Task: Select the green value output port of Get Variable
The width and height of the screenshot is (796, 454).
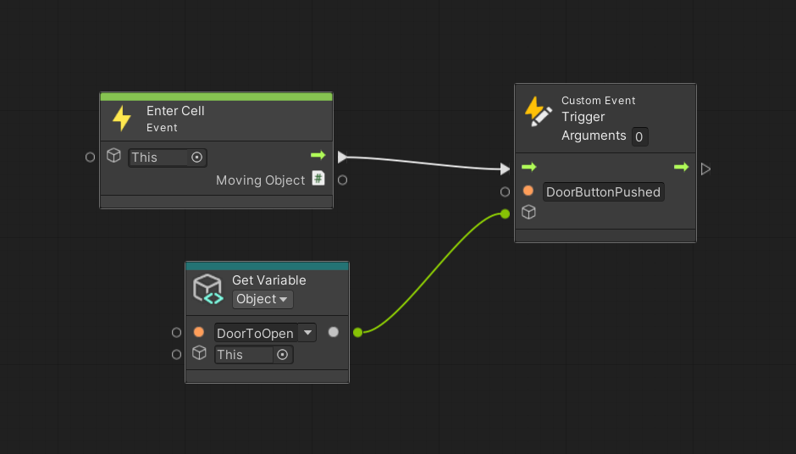Action: tap(357, 332)
